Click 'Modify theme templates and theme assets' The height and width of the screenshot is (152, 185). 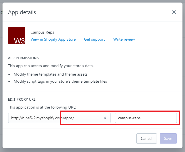(x=51, y=74)
